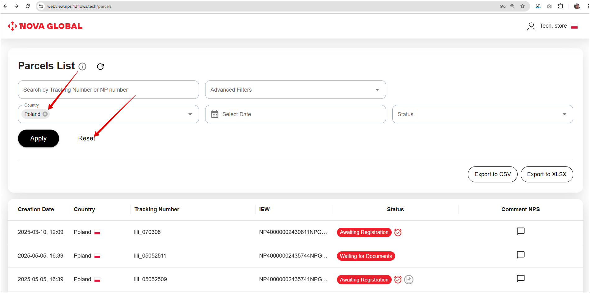
Task: Open the comment icon for lili_05052509
Action: tap(520, 279)
